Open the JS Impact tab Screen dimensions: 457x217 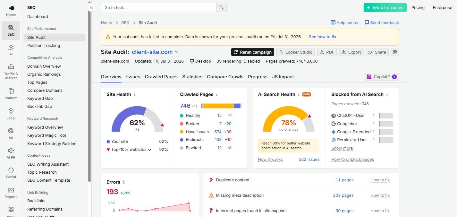283,77
